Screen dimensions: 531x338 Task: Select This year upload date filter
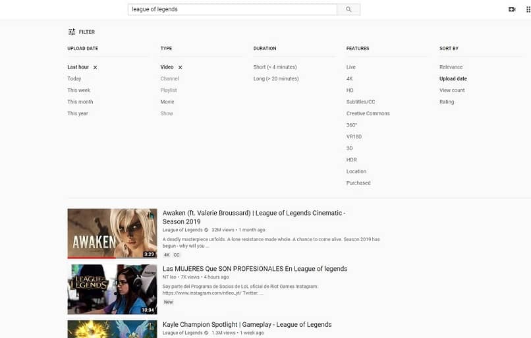[x=78, y=113]
